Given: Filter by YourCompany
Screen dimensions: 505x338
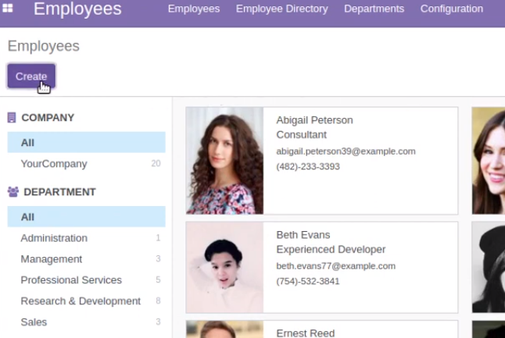Looking at the screenshot, I should pyautogui.click(x=86, y=164).
